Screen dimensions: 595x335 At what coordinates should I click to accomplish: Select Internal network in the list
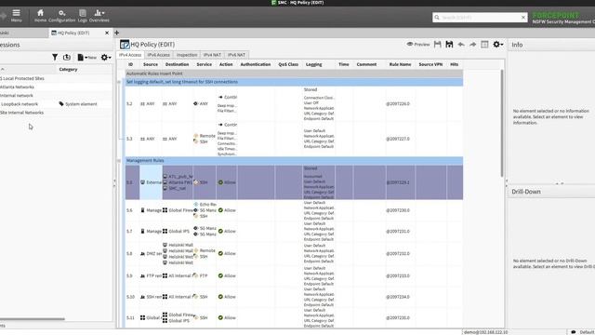click(x=17, y=96)
